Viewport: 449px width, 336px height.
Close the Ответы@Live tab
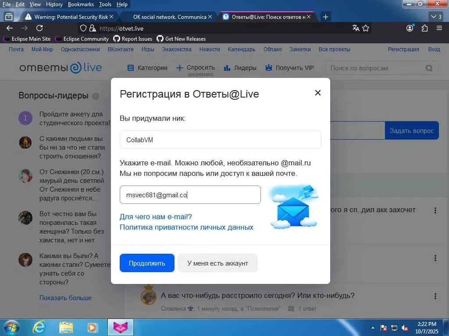click(x=309, y=17)
